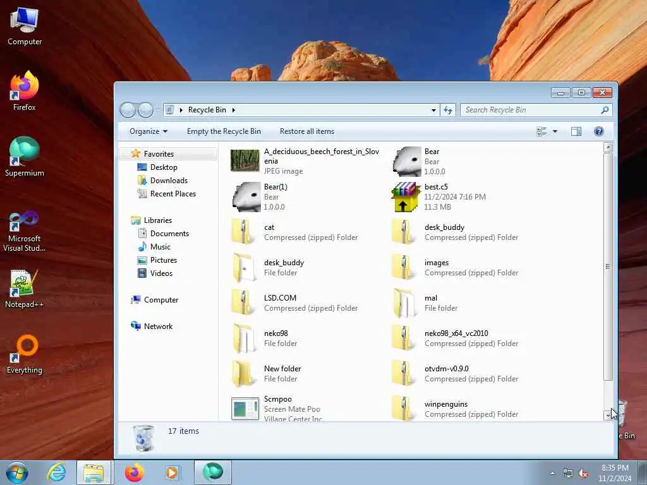Viewport: 647px width, 485px height.
Task: Open Windows Media Player from taskbar
Action: pos(172,472)
